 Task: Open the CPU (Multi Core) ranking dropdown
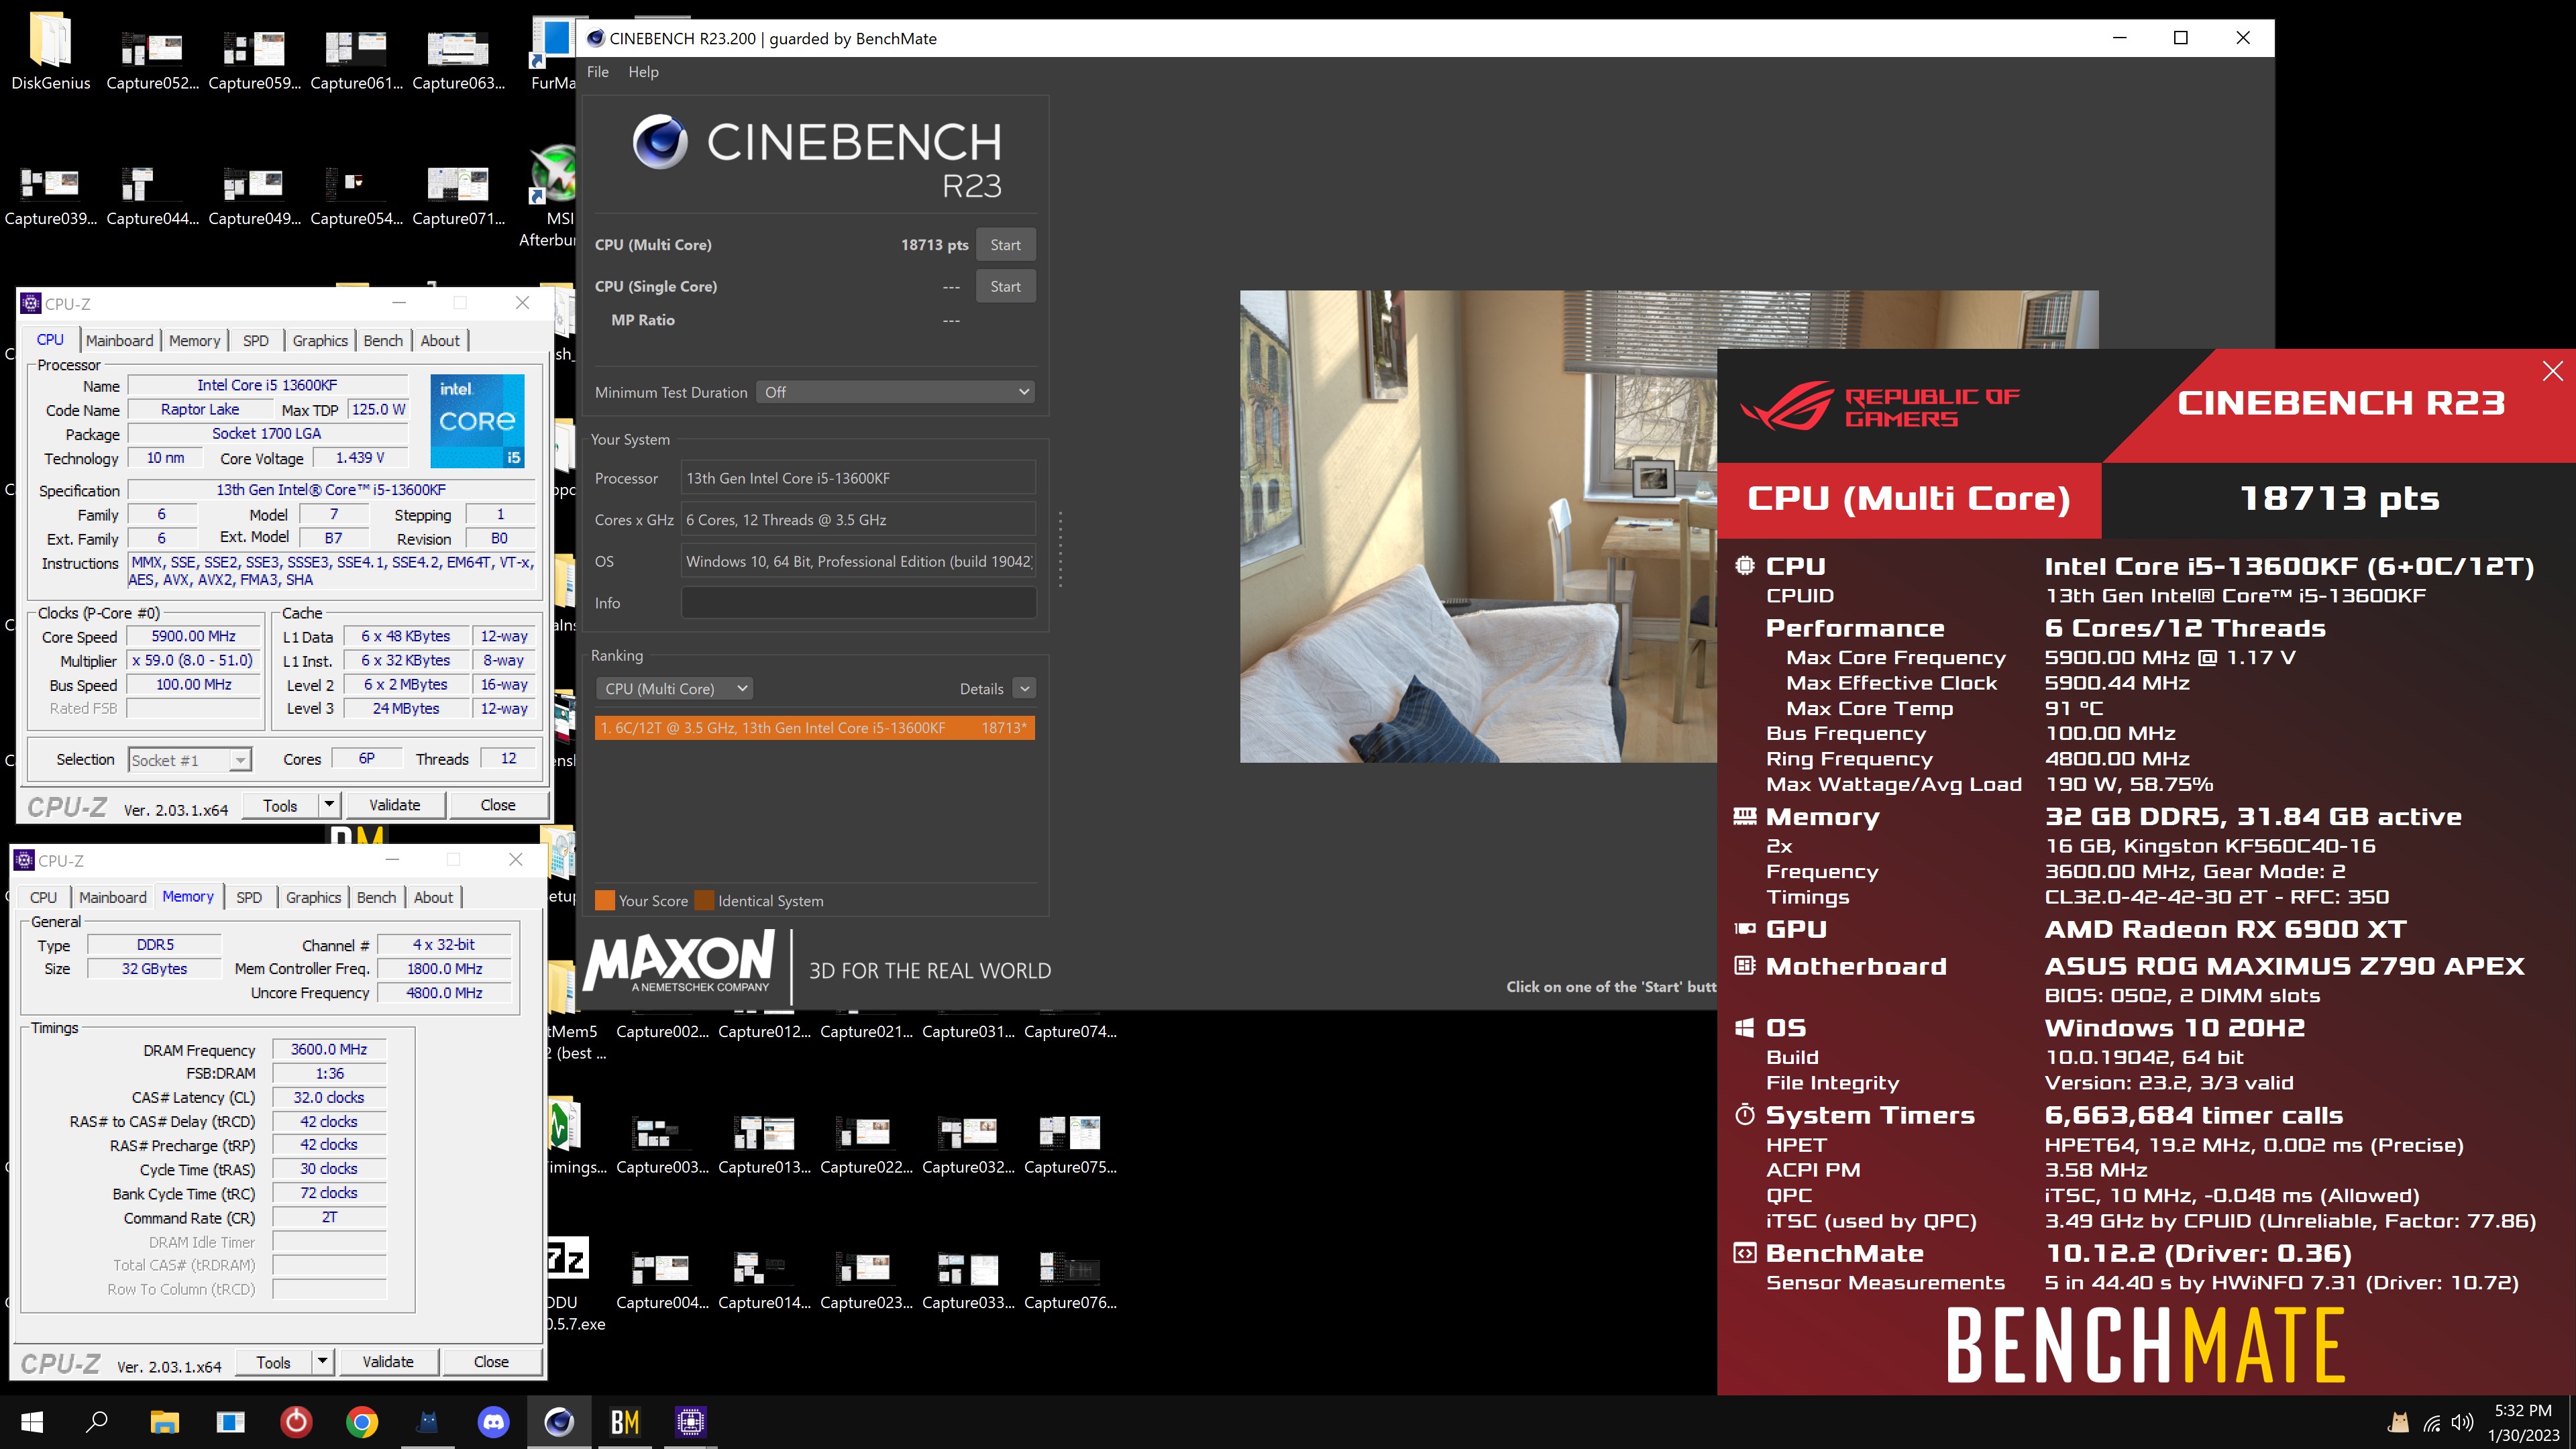(x=674, y=688)
